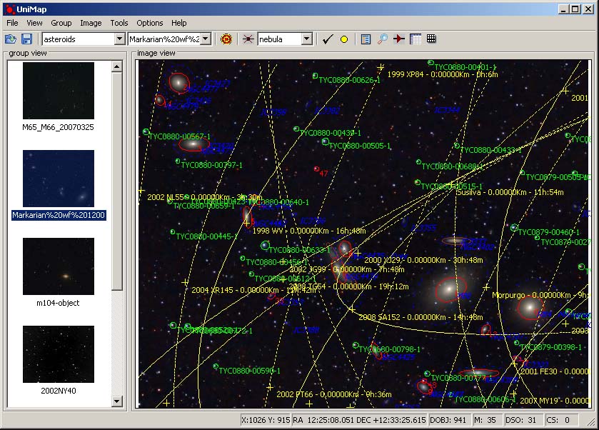Open the asteroids group dropdown

tap(119, 39)
